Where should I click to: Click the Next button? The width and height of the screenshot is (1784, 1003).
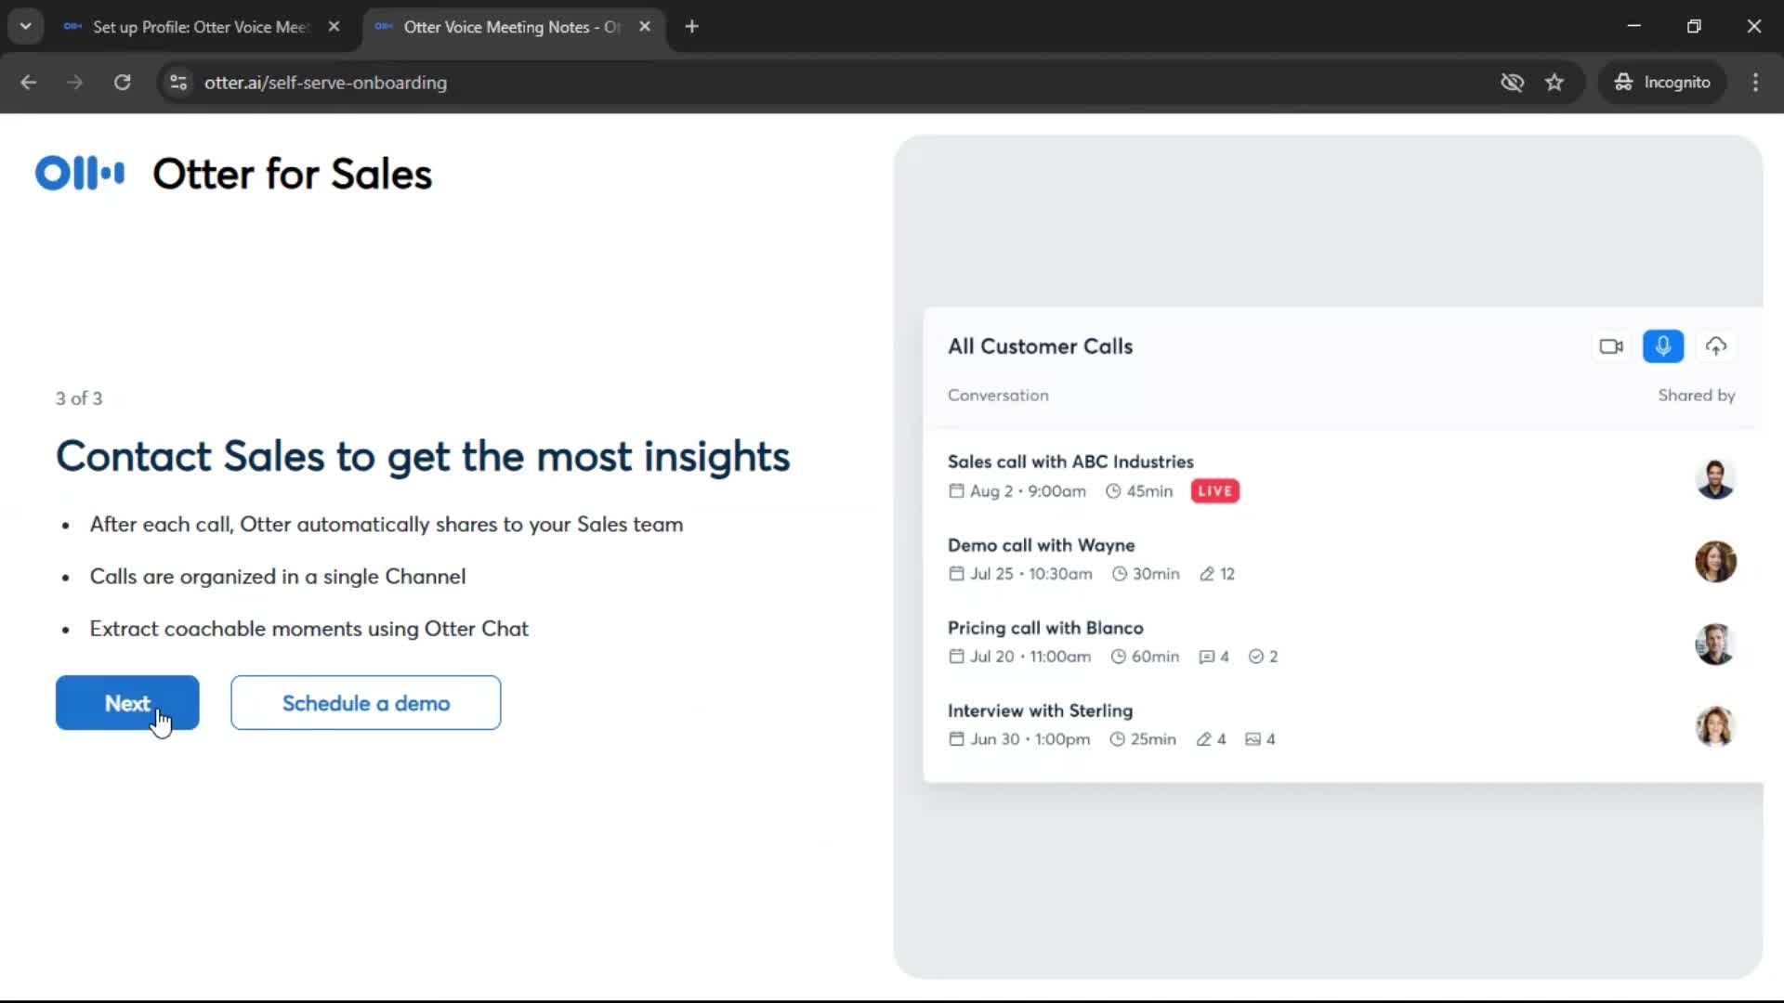[x=127, y=703]
